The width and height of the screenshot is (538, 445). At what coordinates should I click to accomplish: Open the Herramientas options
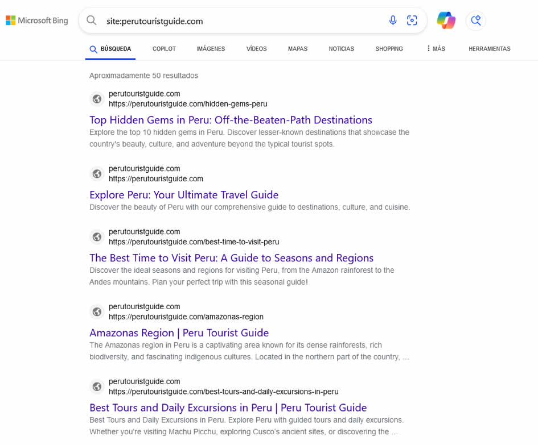click(490, 49)
